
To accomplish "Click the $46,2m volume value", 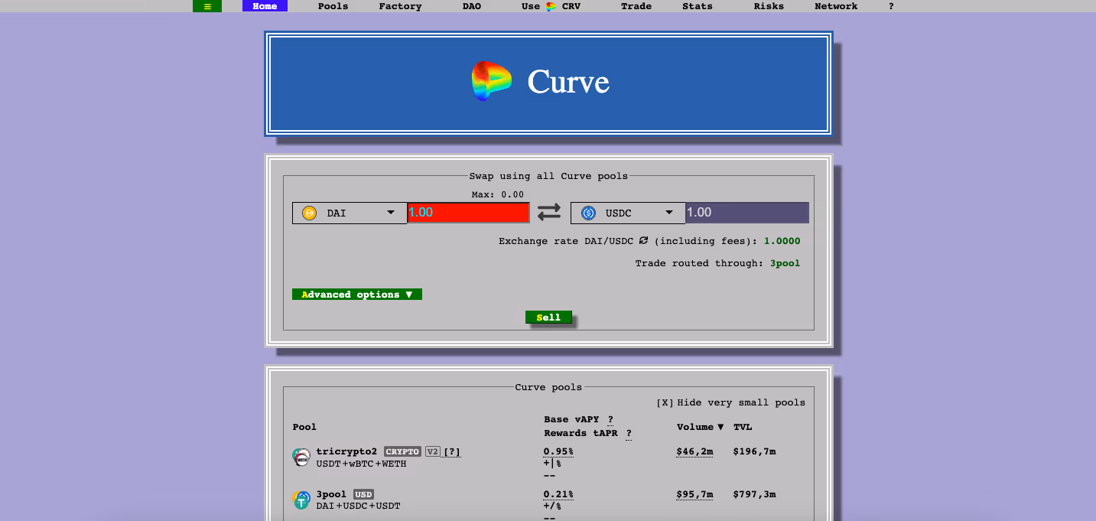I will (x=694, y=452).
